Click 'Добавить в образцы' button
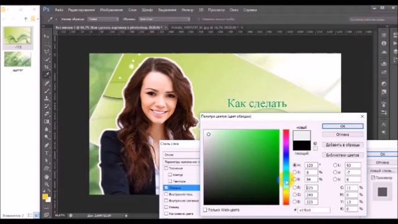This screenshot has height=224, width=398. click(343, 145)
